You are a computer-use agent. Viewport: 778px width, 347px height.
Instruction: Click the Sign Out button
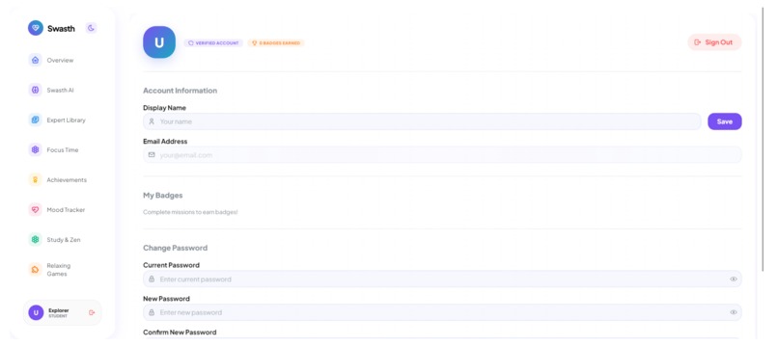point(714,42)
